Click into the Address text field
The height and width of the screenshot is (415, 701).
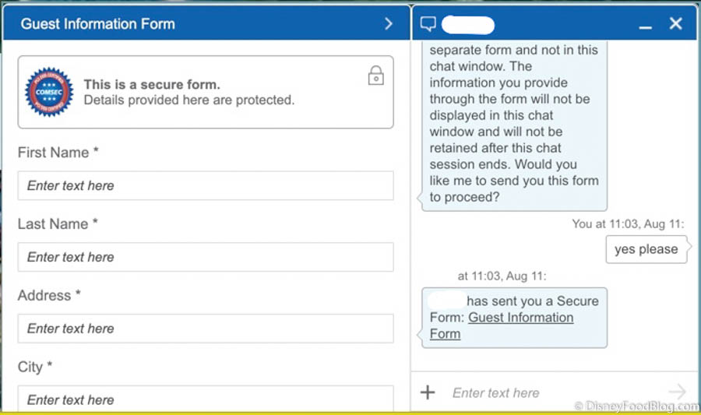(206, 329)
